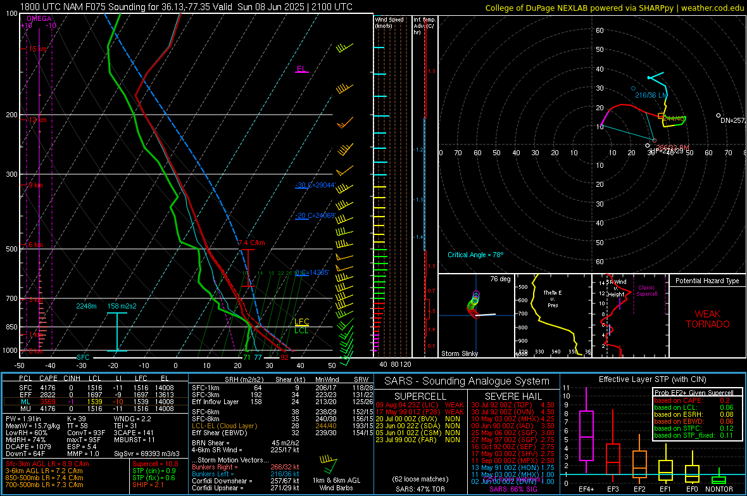
Task: Click the NAM F075 sounding title text
Action: [x=185, y=7]
